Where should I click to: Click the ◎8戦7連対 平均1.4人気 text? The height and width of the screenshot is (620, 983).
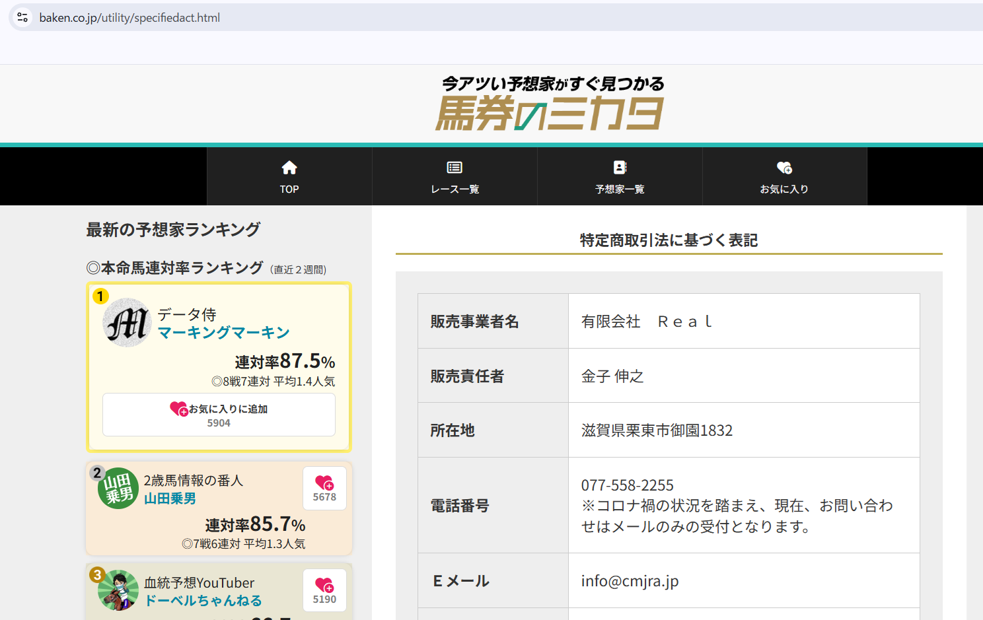(x=273, y=382)
